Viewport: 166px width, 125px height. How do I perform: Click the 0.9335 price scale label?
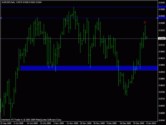[x=162, y=16]
